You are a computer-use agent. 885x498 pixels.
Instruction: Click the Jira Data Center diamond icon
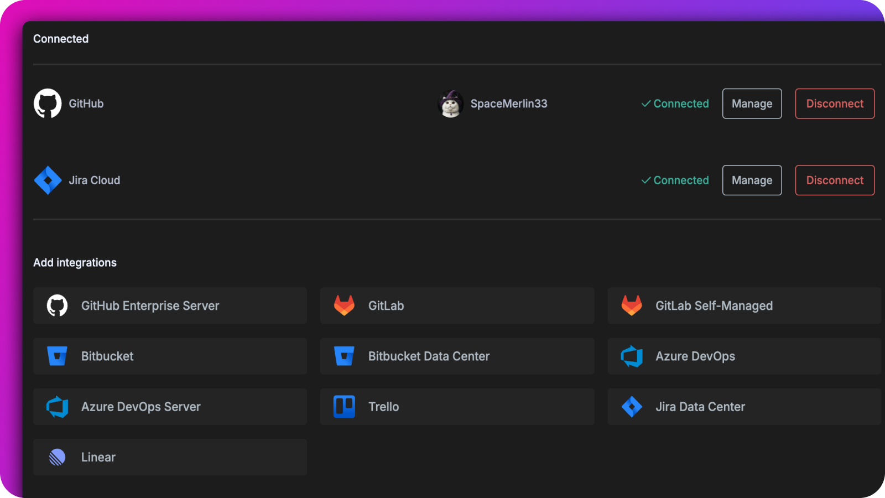click(632, 407)
